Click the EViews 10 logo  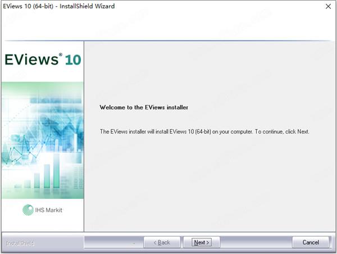[43, 60]
